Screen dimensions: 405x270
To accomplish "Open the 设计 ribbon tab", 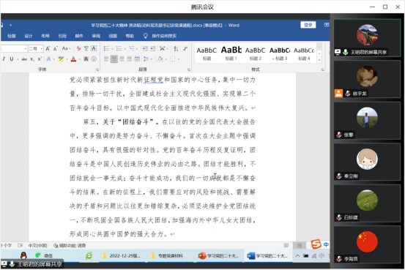I will [x=29, y=36].
